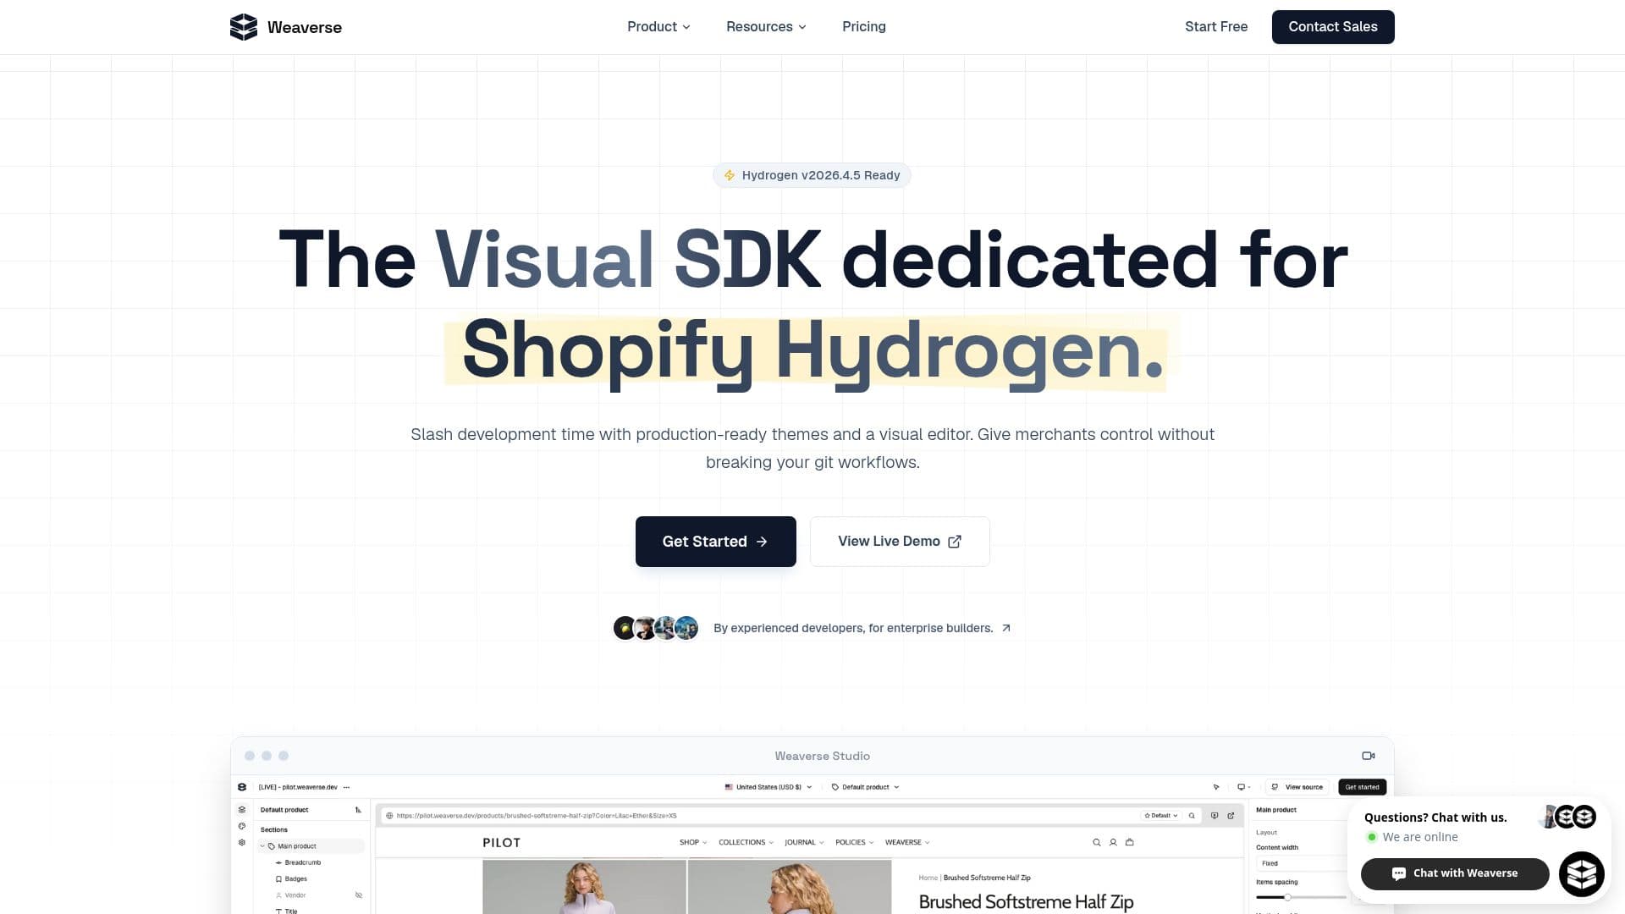Open the SHOP menu in the PILOT store
The width and height of the screenshot is (1625, 914).
pos(693,843)
